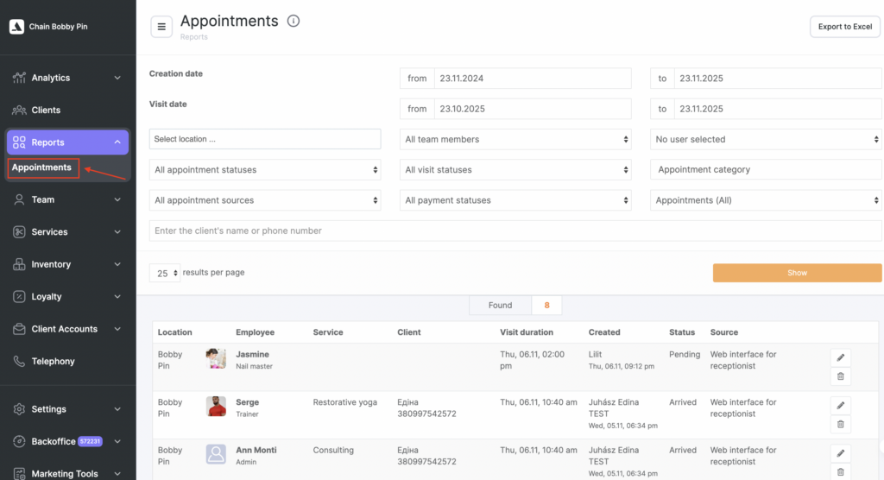This screenshot has width=884, height=480.
Task: Change the results per page dropdown
Action: coord(164,273)
